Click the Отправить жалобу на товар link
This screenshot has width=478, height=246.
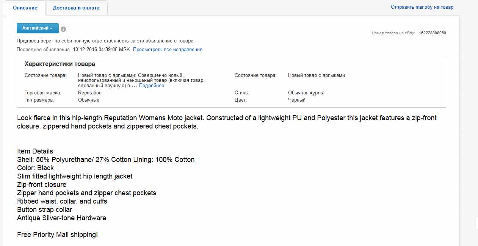tap(422, 7)
